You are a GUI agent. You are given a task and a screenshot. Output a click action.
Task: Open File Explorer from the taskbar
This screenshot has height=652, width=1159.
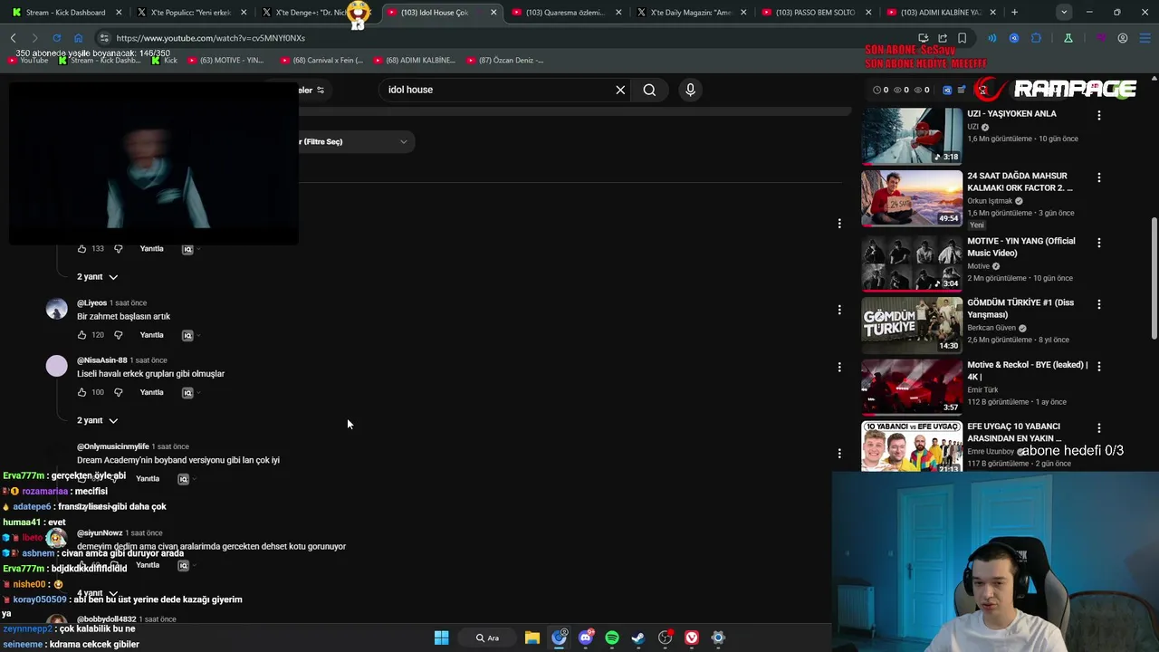(x=532, y=638)
